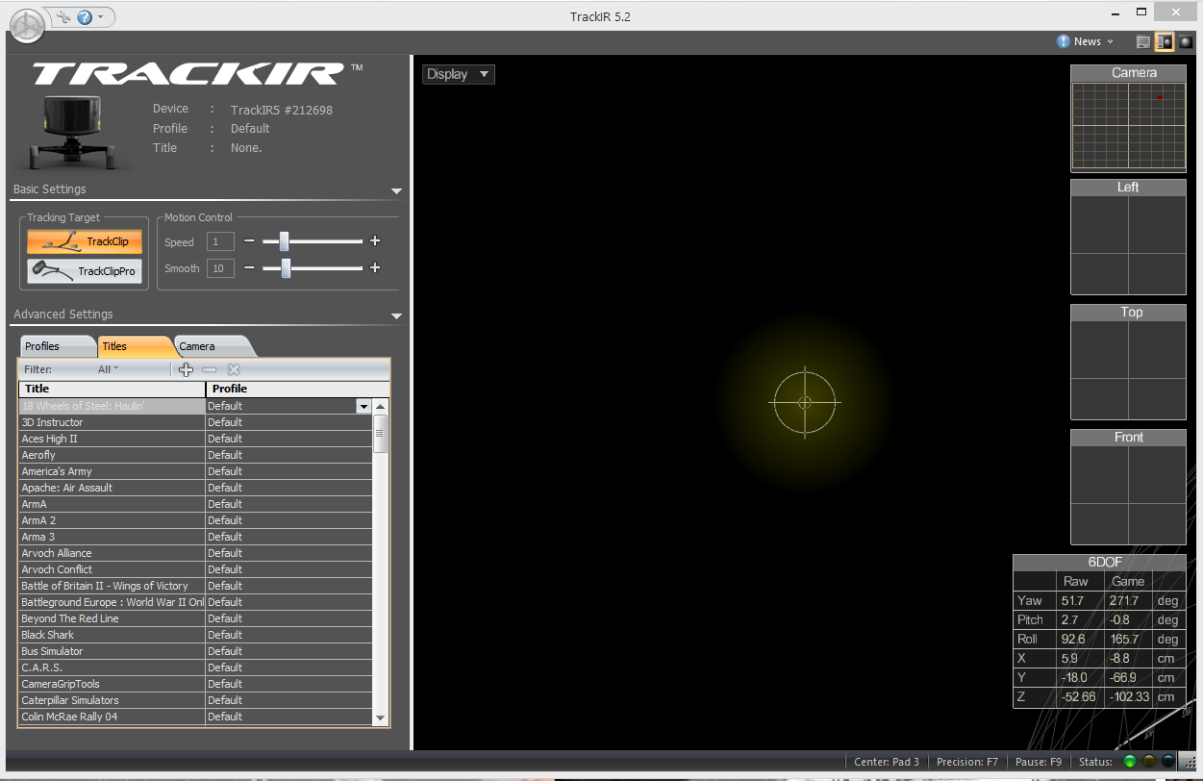This screenshot has height=781, width=1203.
Task: Decrease Speed with minus button
Action: coord(248,241)
